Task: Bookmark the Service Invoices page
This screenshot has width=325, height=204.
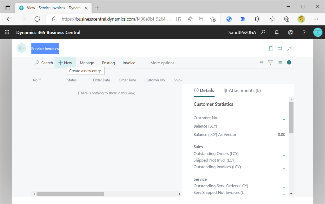Action: 271,48
